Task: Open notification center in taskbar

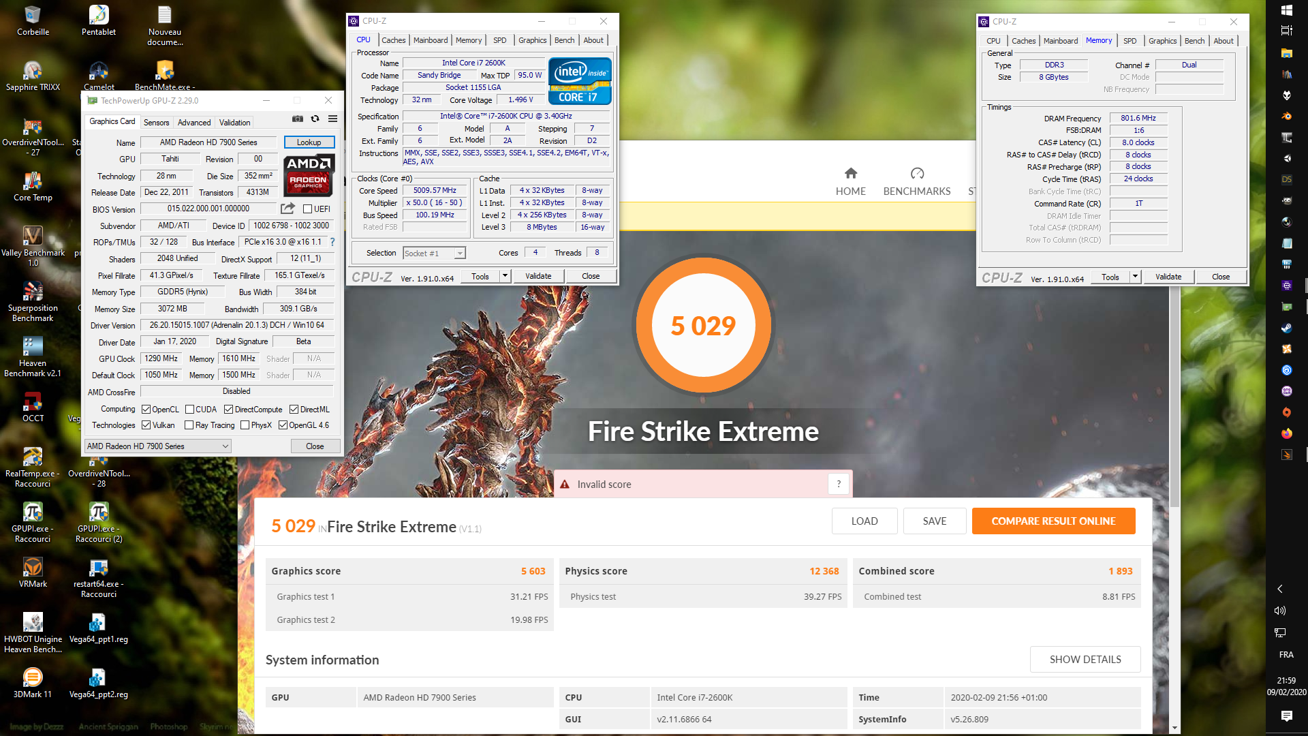Action: (1286, 716)
